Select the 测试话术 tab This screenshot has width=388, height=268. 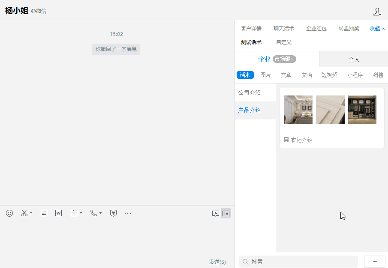click(251, 42)
